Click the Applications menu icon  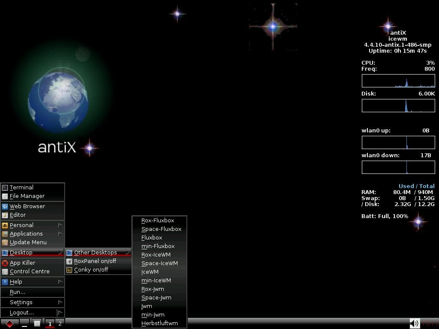[x=5, y=234]
